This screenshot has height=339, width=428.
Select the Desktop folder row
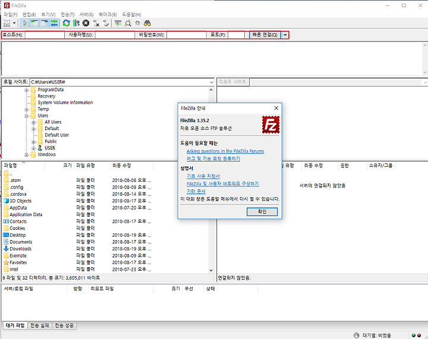point(78,235)
